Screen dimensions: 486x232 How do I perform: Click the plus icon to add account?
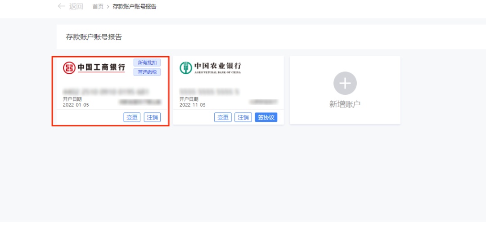(345, 83)
